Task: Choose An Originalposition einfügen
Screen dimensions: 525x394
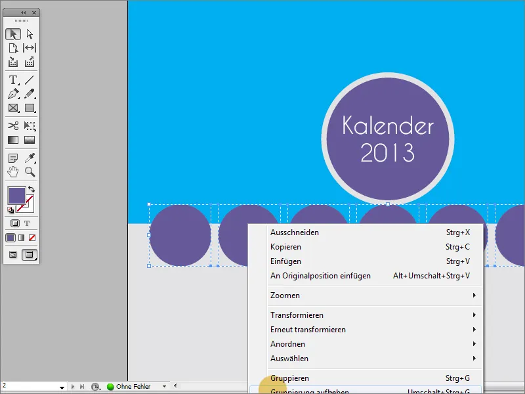Action: click(x=367, y=275)
